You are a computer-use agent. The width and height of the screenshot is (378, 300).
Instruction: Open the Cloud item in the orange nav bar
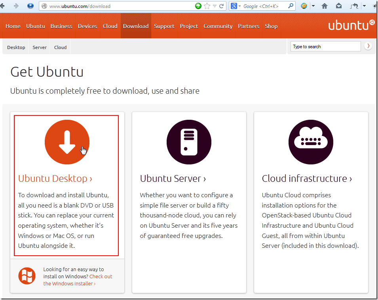pos(110,26)
